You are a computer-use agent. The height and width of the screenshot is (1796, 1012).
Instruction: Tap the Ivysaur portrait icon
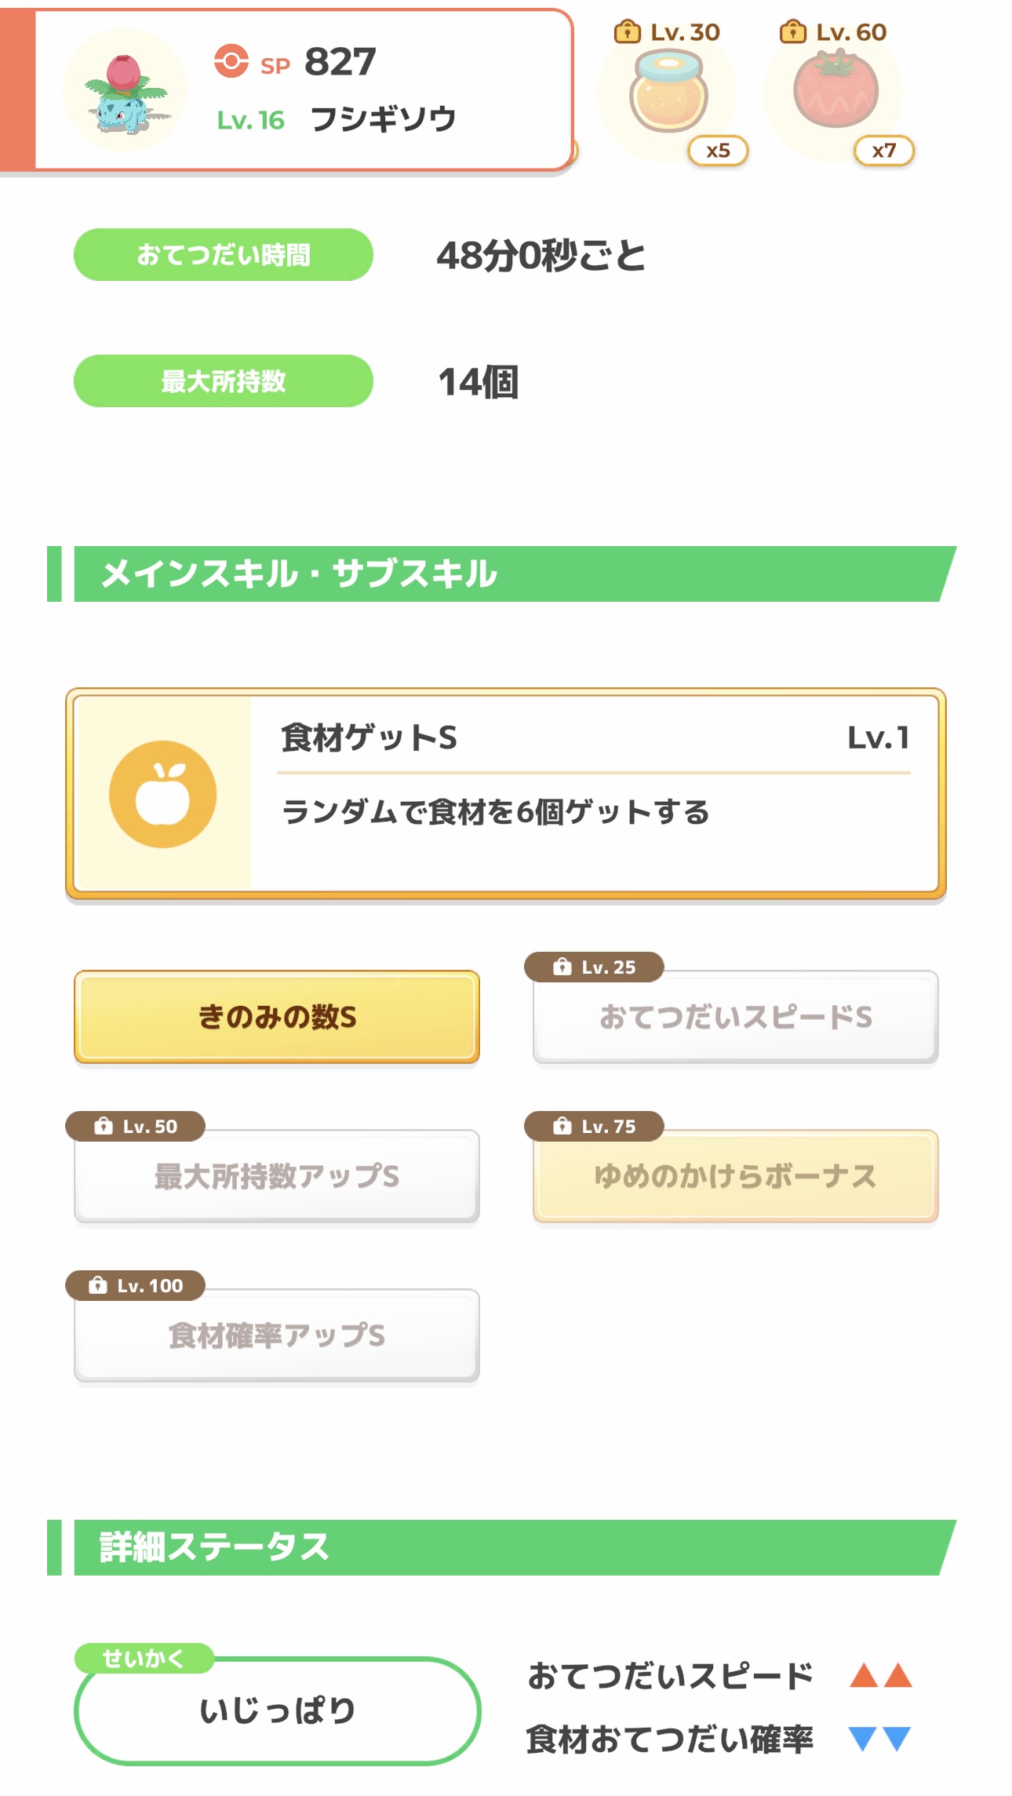coord(126,91)
